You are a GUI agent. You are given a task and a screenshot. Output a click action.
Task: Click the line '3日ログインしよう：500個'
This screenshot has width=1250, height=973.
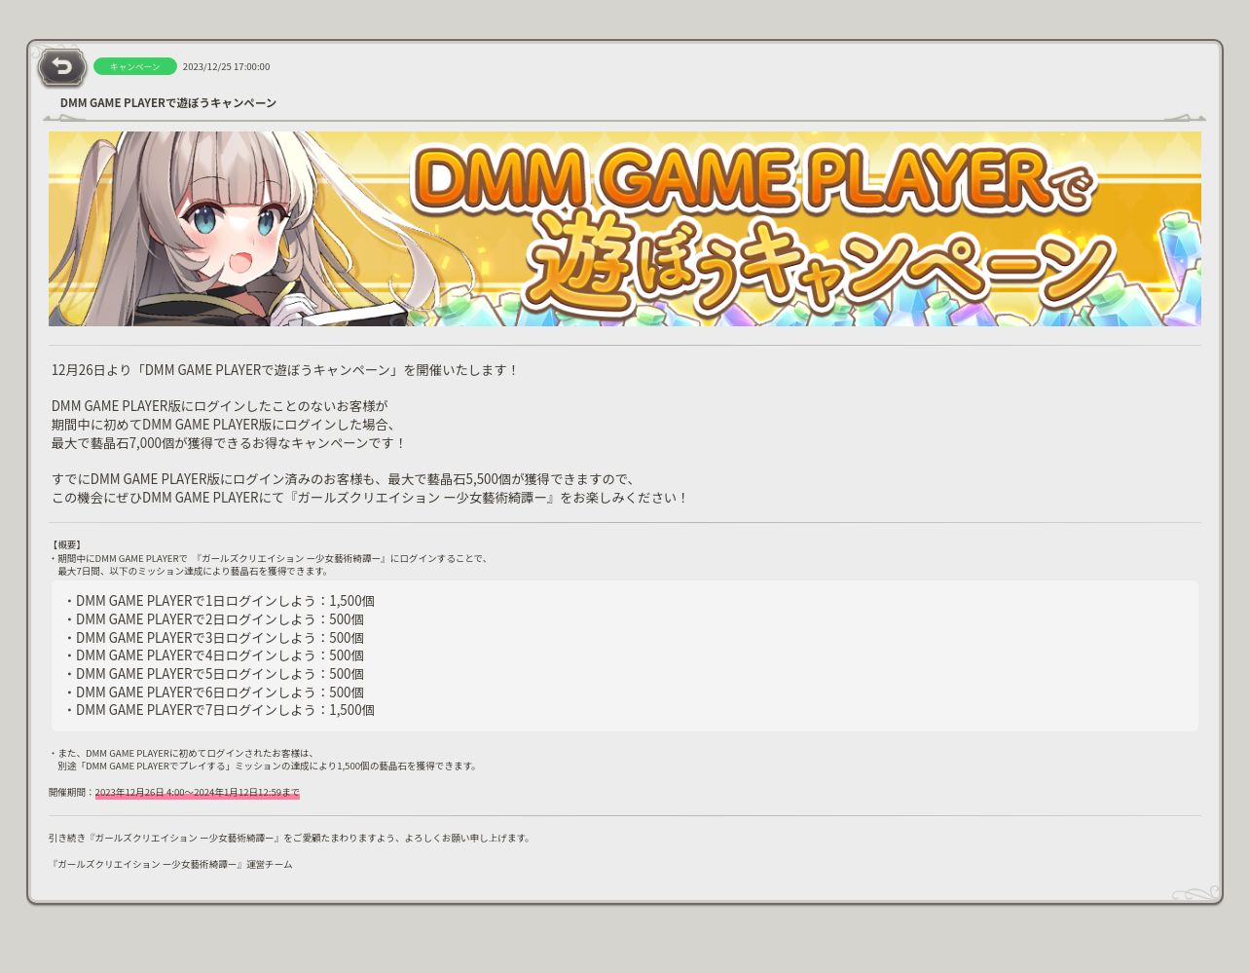(214, 638)
